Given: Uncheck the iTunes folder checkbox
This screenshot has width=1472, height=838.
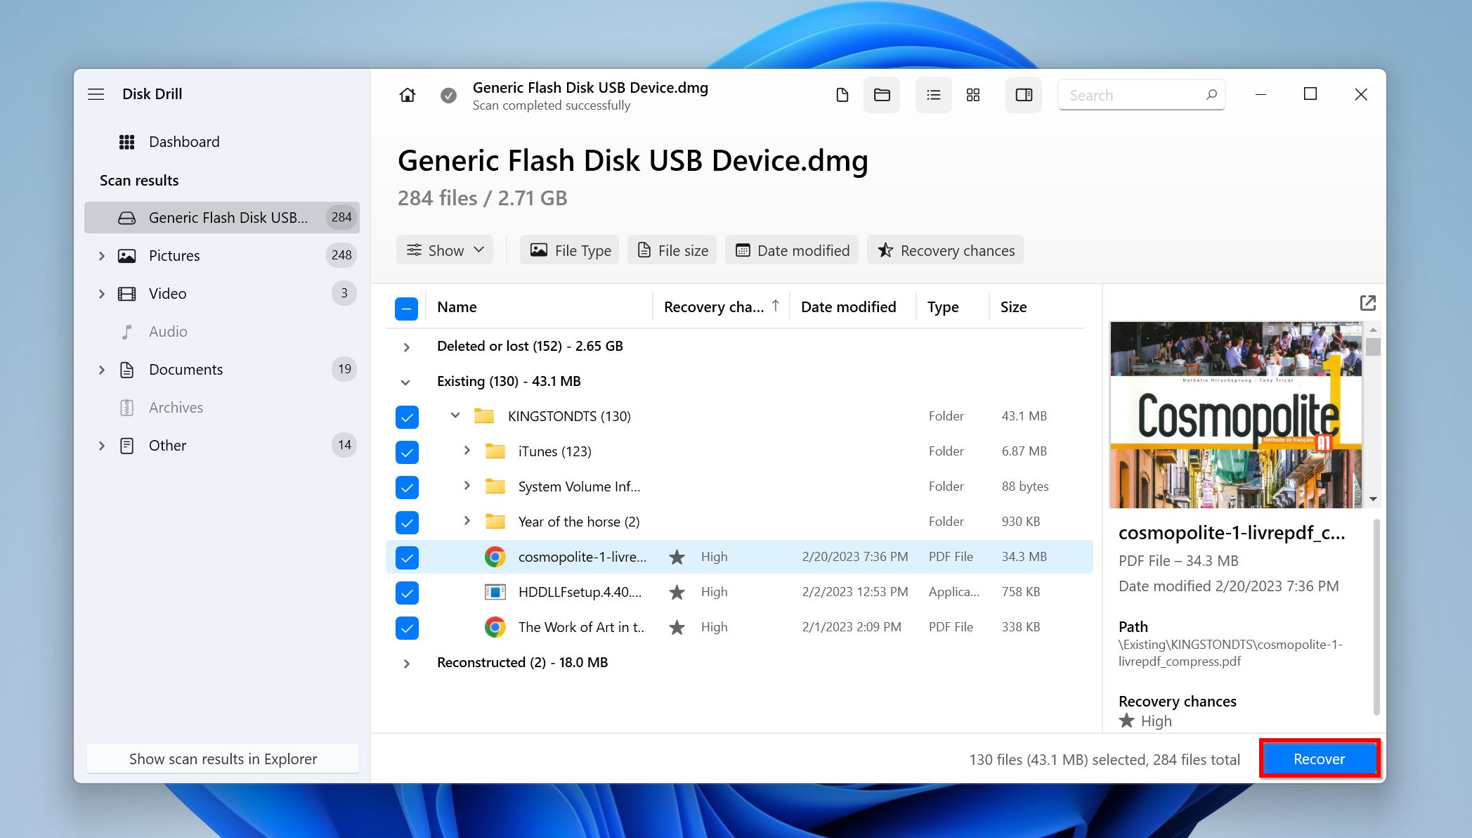Looking at the screenshot, I should pos(407,452).
